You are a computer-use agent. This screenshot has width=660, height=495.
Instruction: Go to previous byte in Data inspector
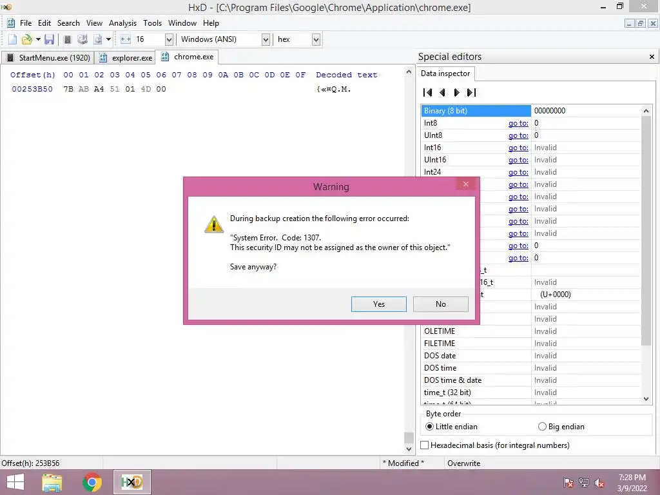(x=442, y=92)
